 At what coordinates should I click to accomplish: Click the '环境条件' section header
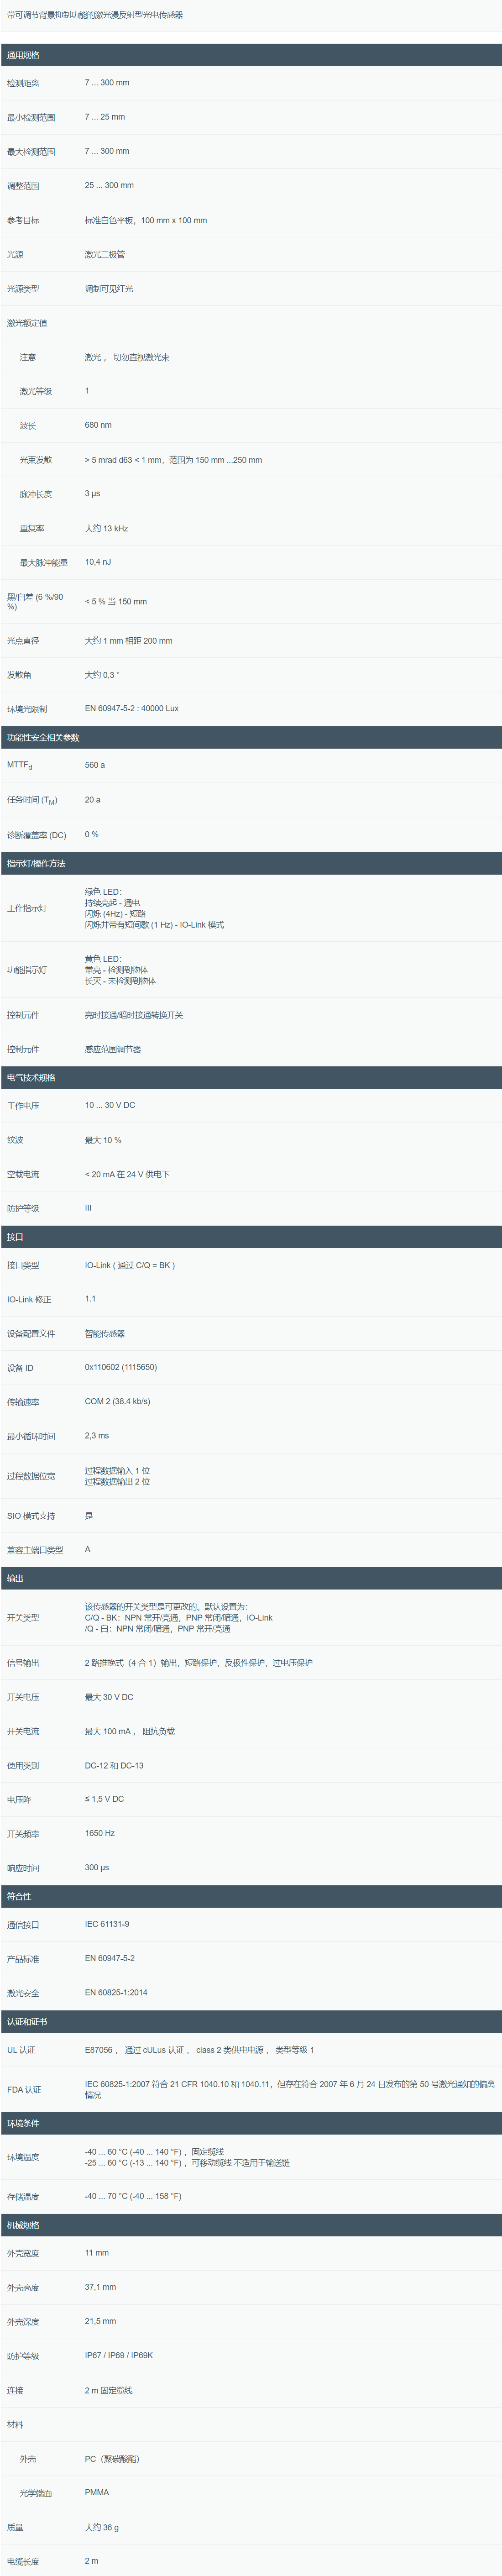point(251,2123)
